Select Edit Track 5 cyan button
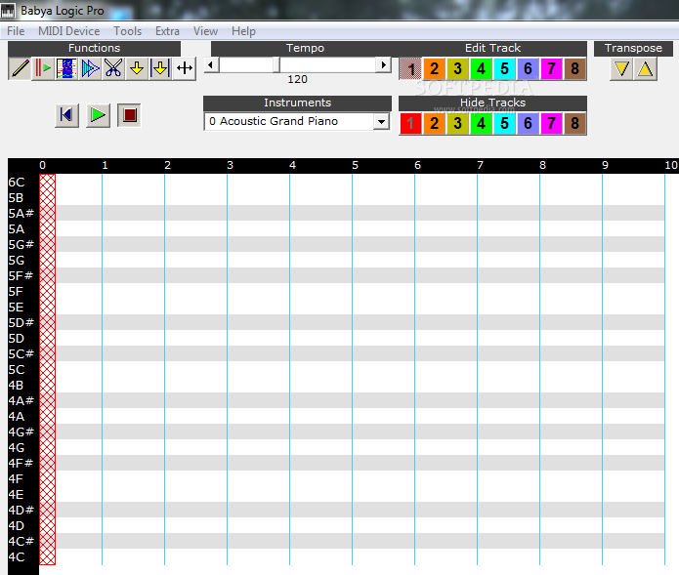The height and width of the screenshot is (575, 679). 504,68
